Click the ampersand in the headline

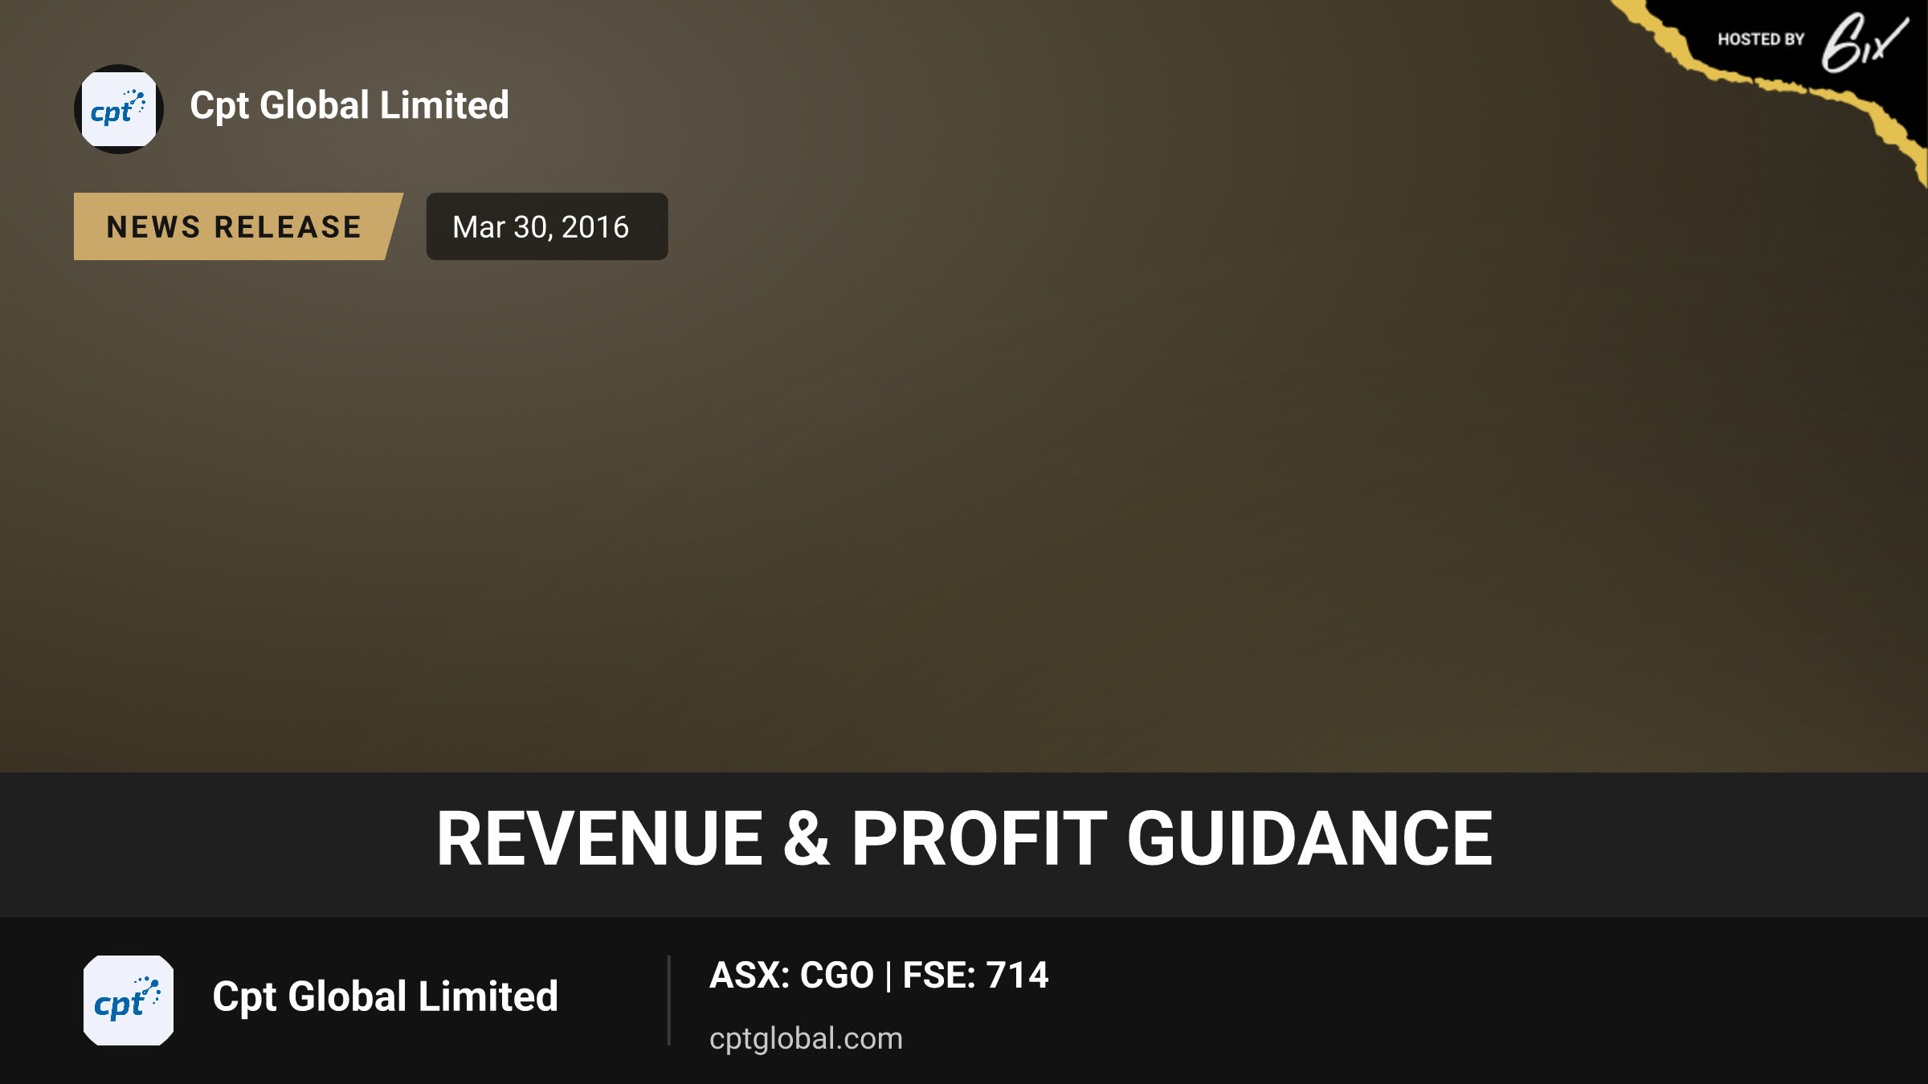(806, 839)
